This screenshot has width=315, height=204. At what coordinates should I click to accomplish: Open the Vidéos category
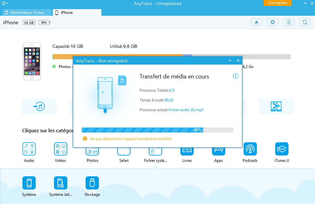click(x=60, y=149)
